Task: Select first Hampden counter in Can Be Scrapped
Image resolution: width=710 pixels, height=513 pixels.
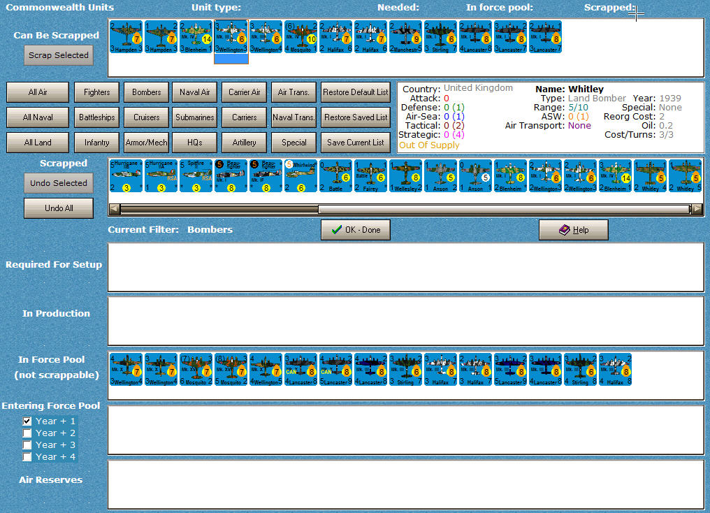Action: (x=126, y=36)
